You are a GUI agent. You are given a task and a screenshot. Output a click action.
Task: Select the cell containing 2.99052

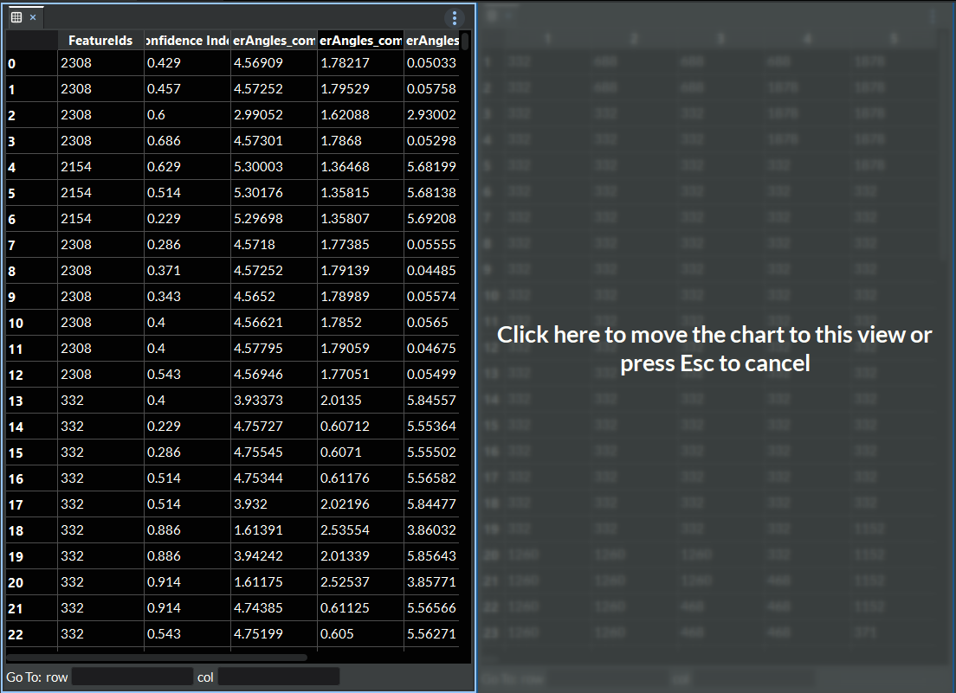click(x=274, y=115)
